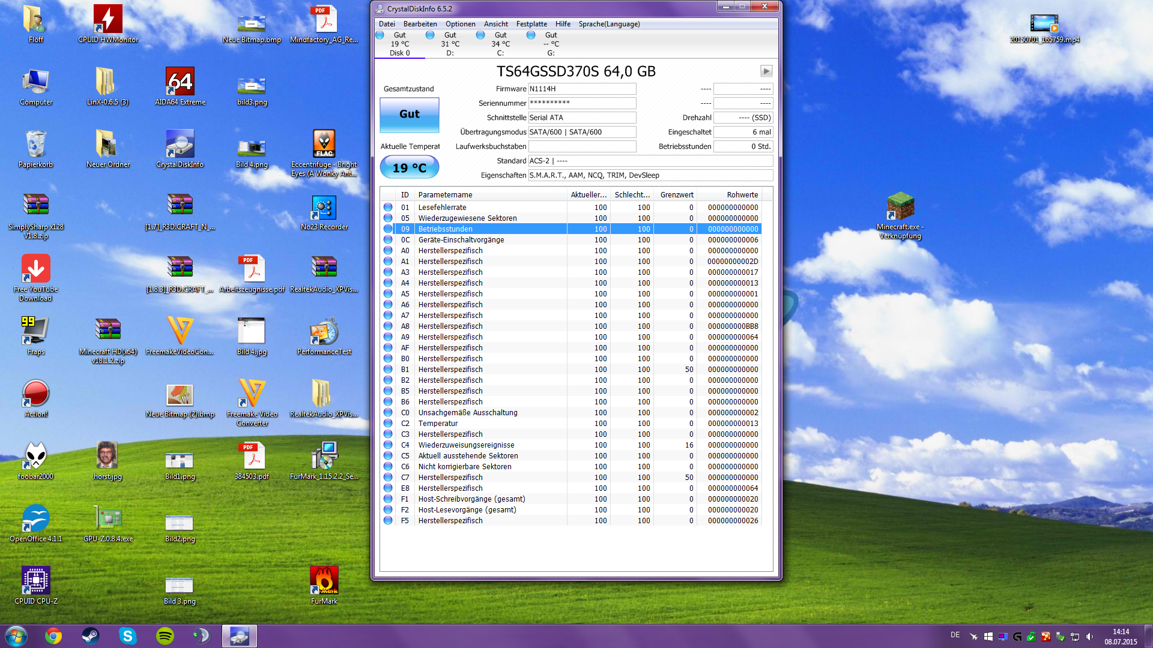The width and height of the screenshot is (1153, 648).
Task: Click the 19 °C temperature button
Action: [410, 168]
